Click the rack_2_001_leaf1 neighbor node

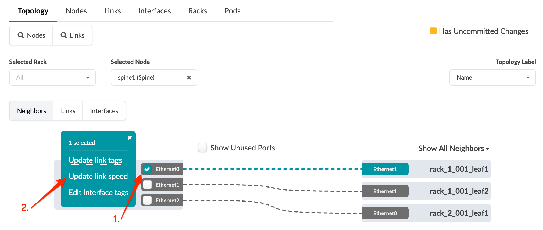coord(459,213)
